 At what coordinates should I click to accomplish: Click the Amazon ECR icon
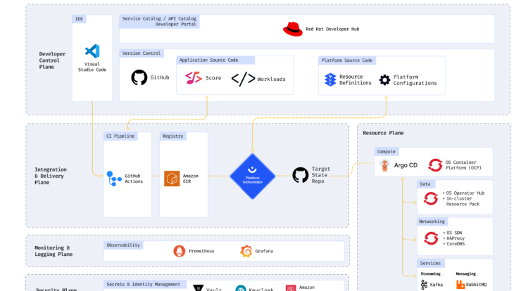click(x=172, y=179)
